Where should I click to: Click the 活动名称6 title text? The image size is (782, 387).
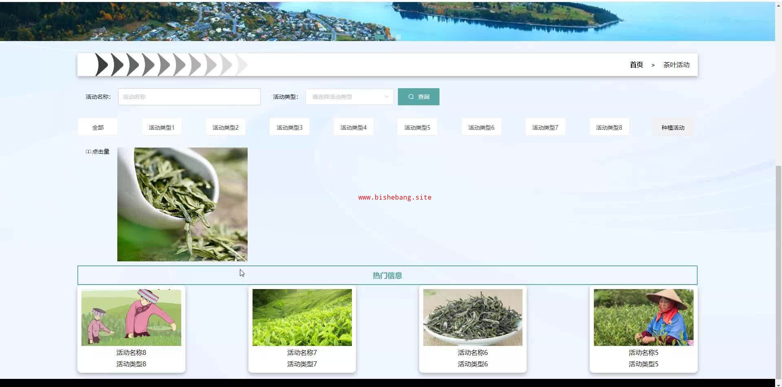472,352
